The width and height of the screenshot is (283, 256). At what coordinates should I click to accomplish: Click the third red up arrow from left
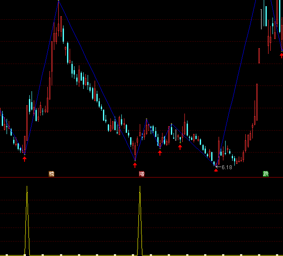tap(160, 153)
